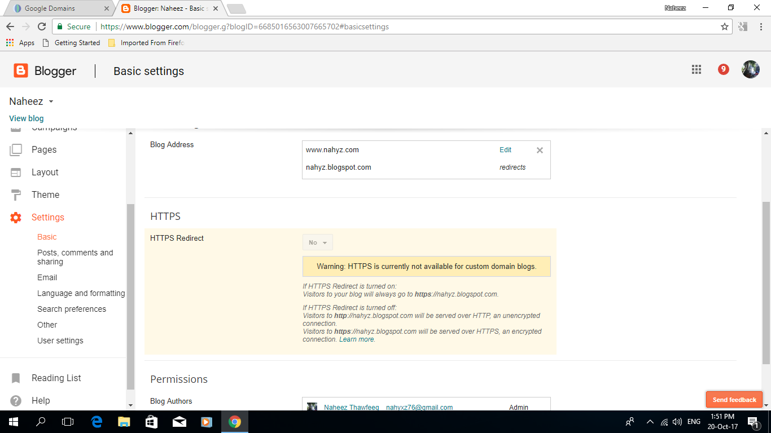Expand the Naheez blog selector dropdown
771x433 pixels.
click(51, 102)
